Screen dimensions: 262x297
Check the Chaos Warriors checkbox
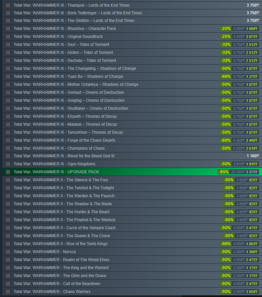(8, 292)
